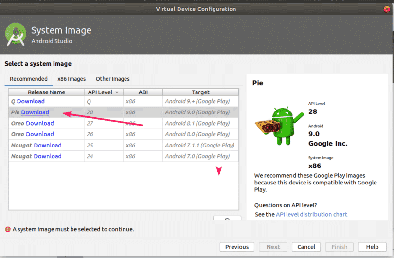Viewport: 394px width, 258px height.
Task: Click the 'Google Inc.' vendor text
Action: pos(328,144)
